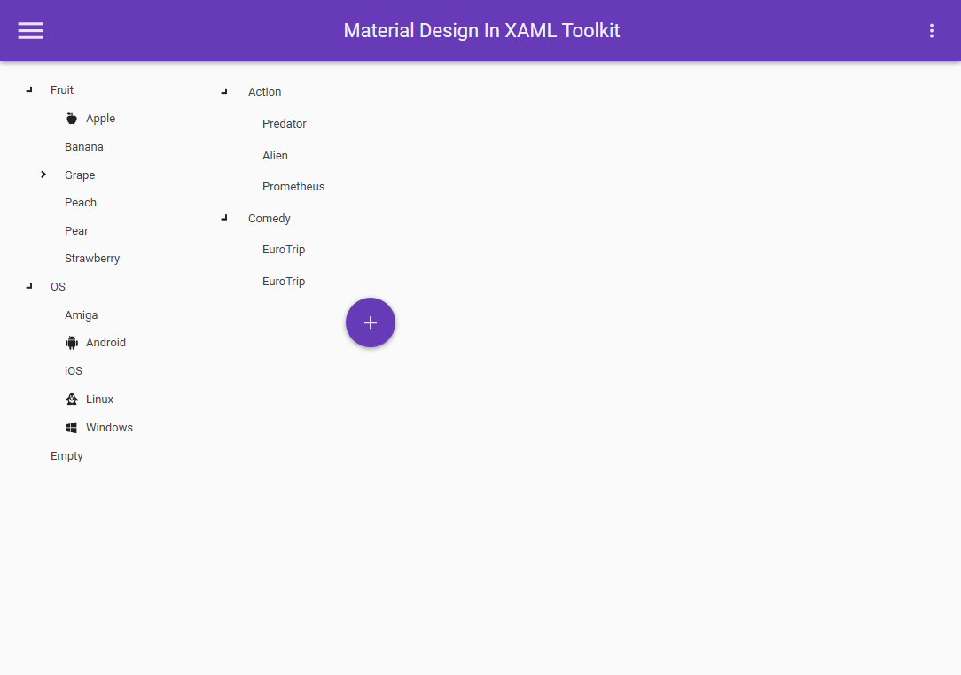Viewport: 961px width, 675px height.
Task: Click the Material Design In XAML Toolkit title
Action: click(x=481, y=31)
